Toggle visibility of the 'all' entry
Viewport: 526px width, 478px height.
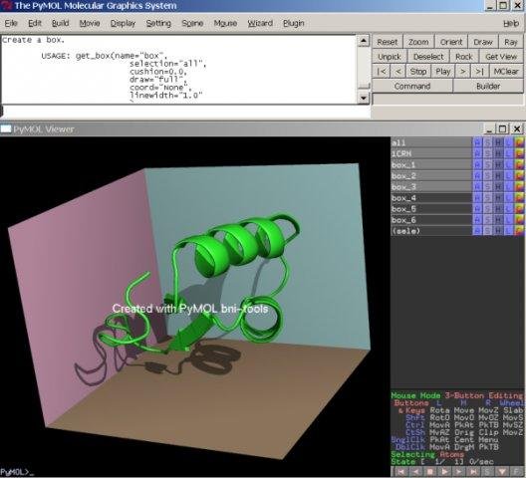point(431,142)
